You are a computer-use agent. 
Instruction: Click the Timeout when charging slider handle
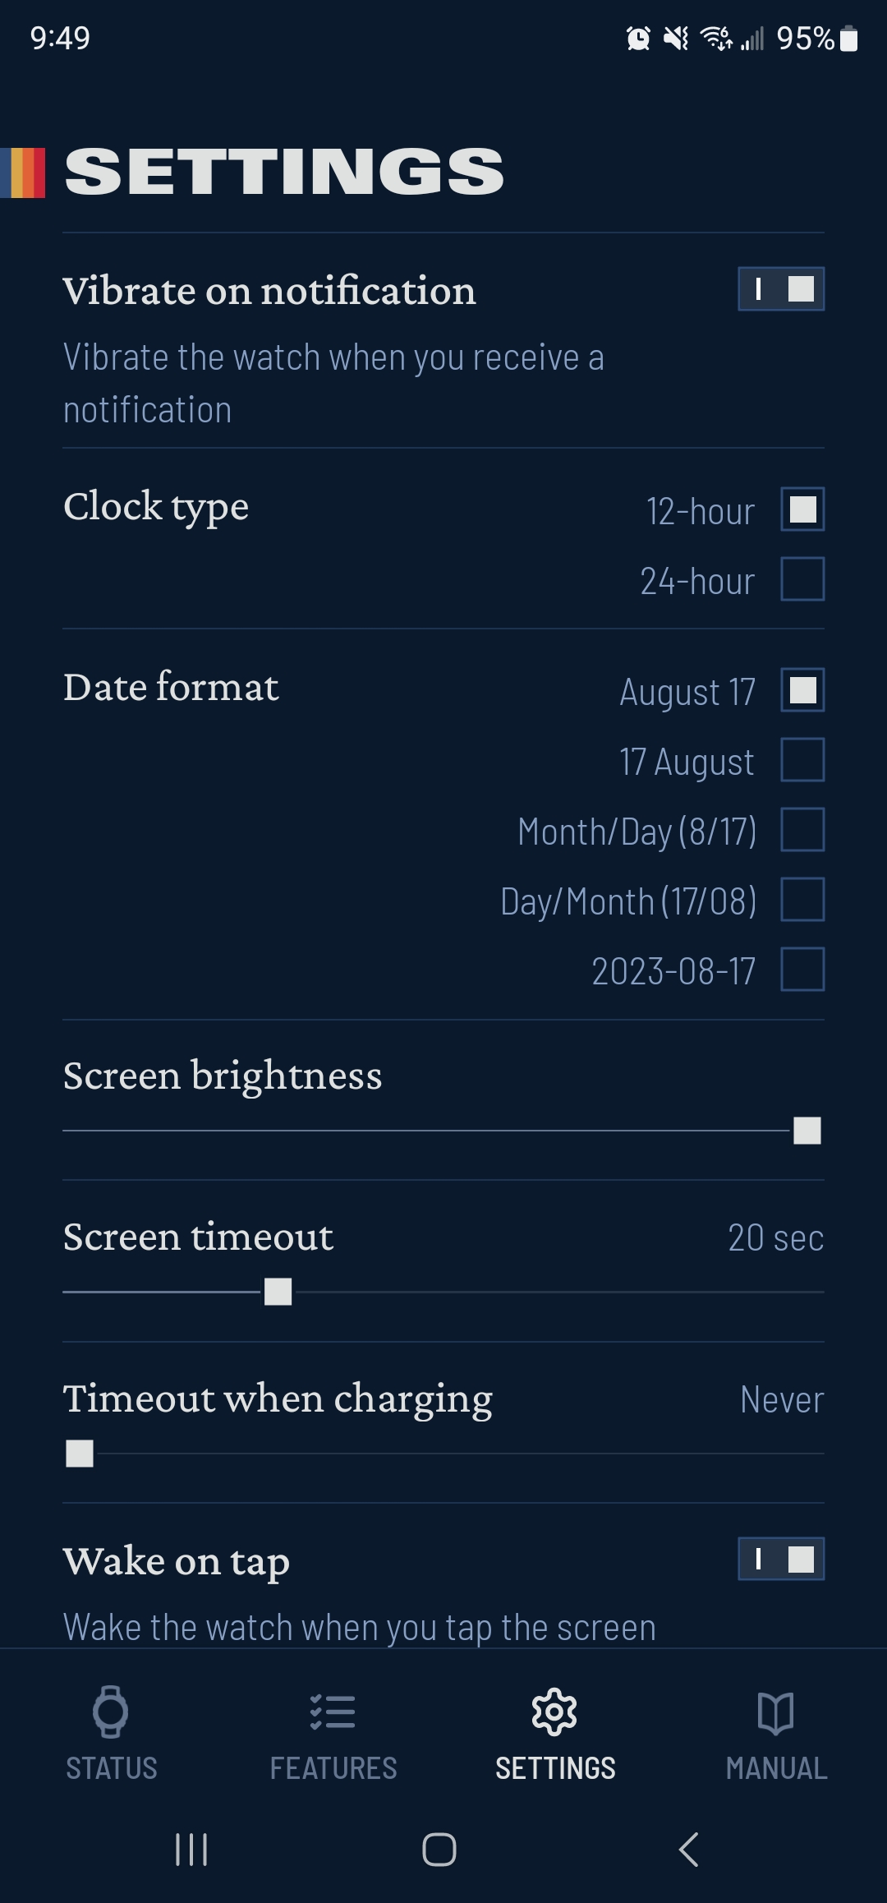coord(80,1454)
